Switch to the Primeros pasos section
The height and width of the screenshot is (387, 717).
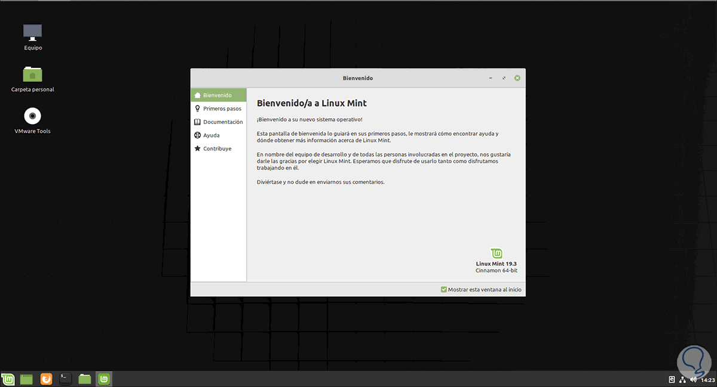point(222,109)
